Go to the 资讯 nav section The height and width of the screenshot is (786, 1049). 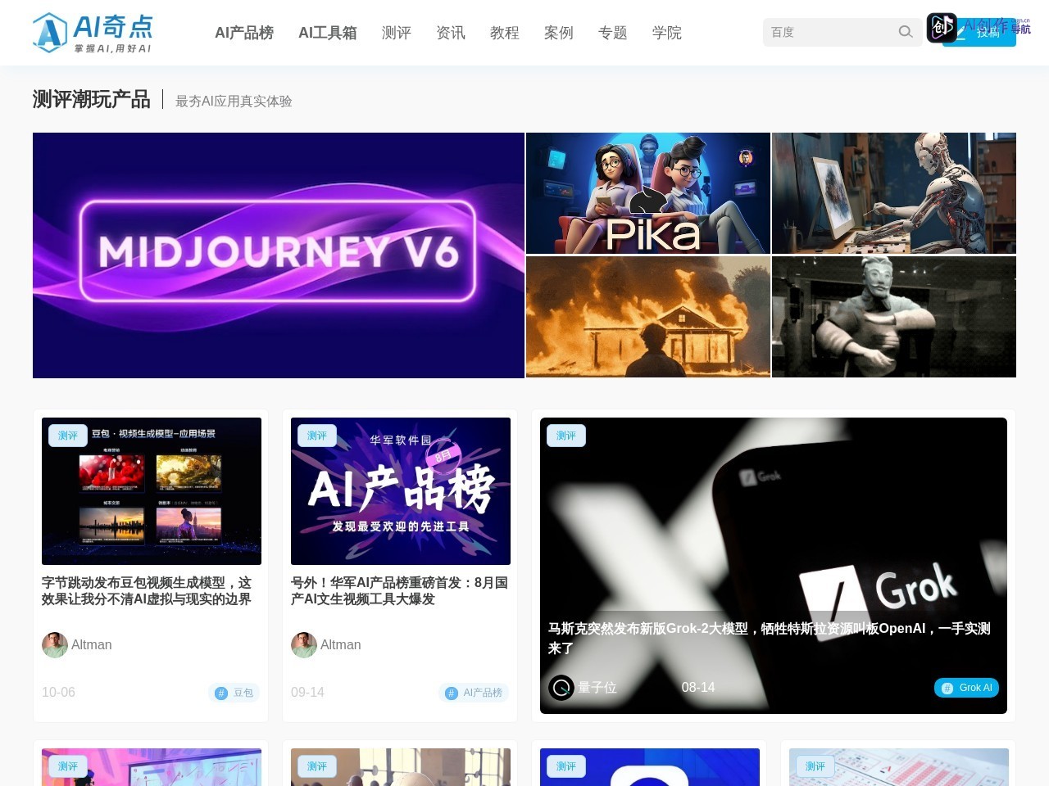point(451,33)
